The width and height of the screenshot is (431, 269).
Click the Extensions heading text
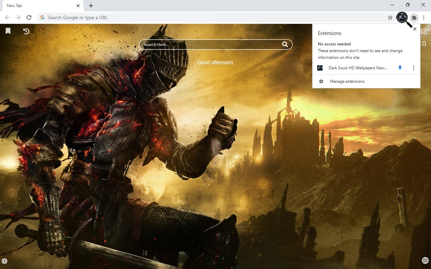(x=330, y=33)
